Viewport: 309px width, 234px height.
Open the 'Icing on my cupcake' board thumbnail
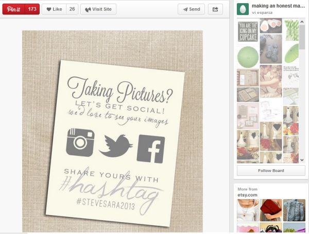pos(247,31)
